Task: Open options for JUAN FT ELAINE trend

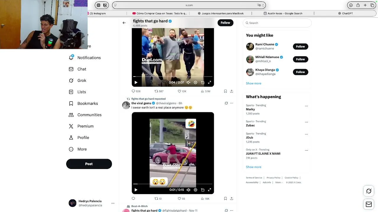Action: [306, 150]
